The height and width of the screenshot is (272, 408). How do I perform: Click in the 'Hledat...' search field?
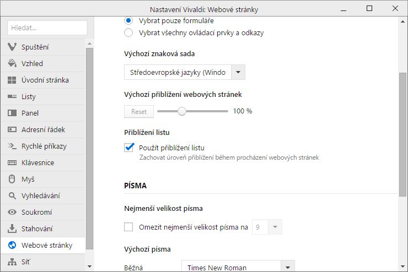pyautogui.click(x=47, y=28)
